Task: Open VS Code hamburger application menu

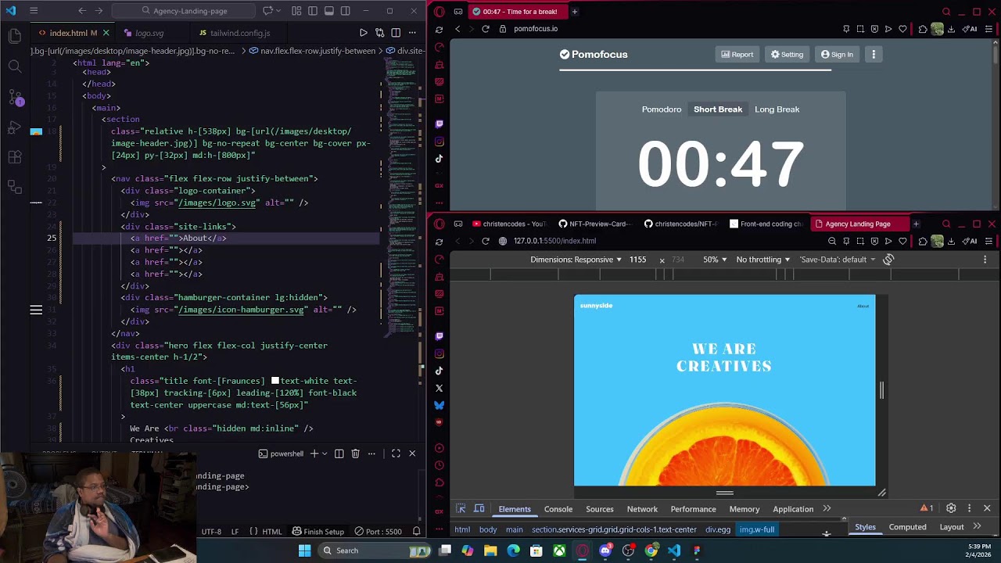Action: click(34, 11)
